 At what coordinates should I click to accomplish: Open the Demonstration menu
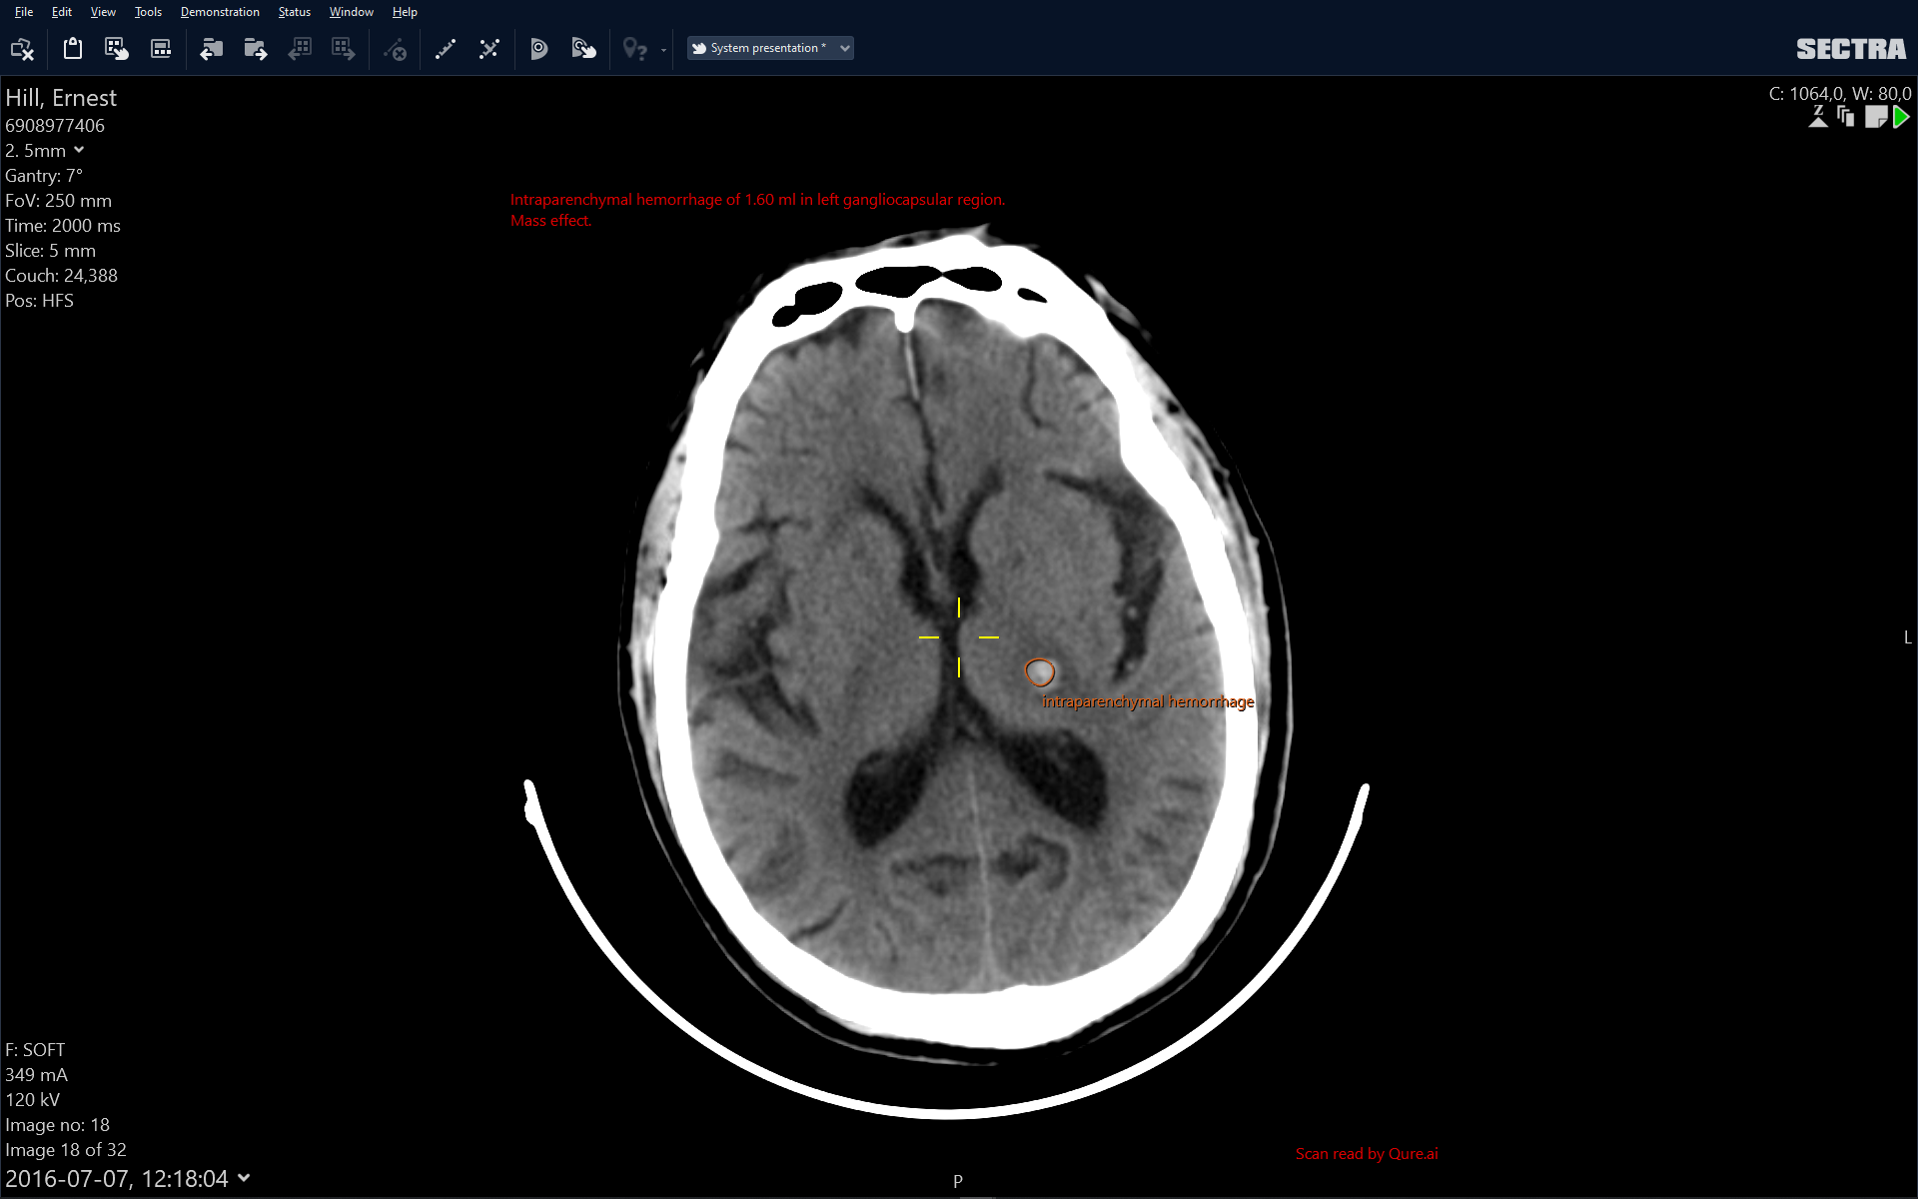pyautogui.click(x=220, y=12)
